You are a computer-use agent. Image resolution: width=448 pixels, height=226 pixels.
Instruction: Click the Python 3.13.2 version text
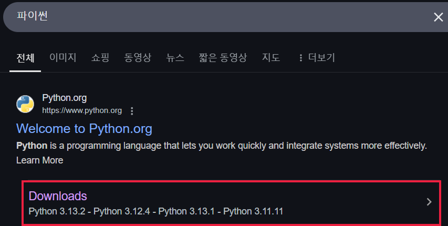point(57,211)
